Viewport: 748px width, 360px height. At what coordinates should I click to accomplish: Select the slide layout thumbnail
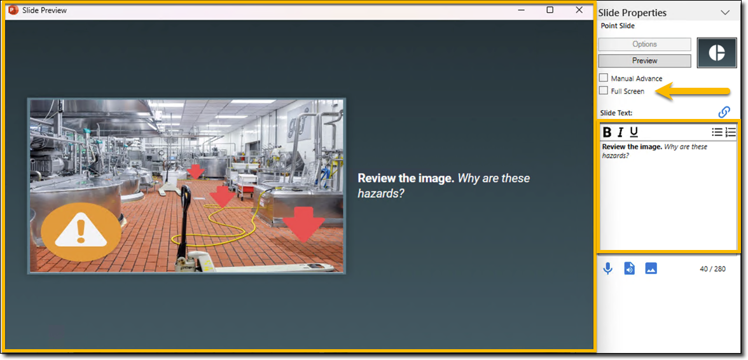(716, 53)
